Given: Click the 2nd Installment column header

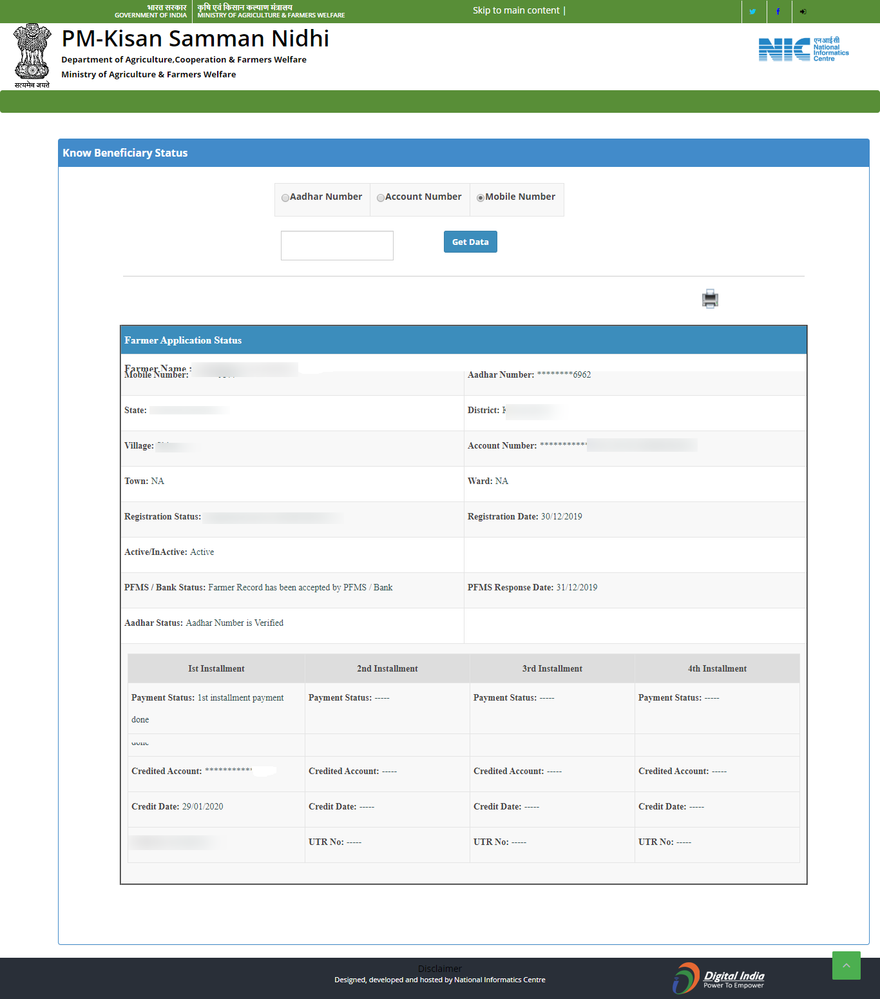Looking at the screenshot, I should click(x=387, y=668).
